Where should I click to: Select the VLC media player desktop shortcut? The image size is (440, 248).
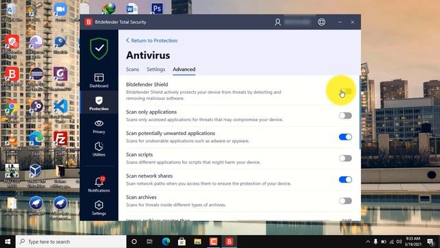12,143
